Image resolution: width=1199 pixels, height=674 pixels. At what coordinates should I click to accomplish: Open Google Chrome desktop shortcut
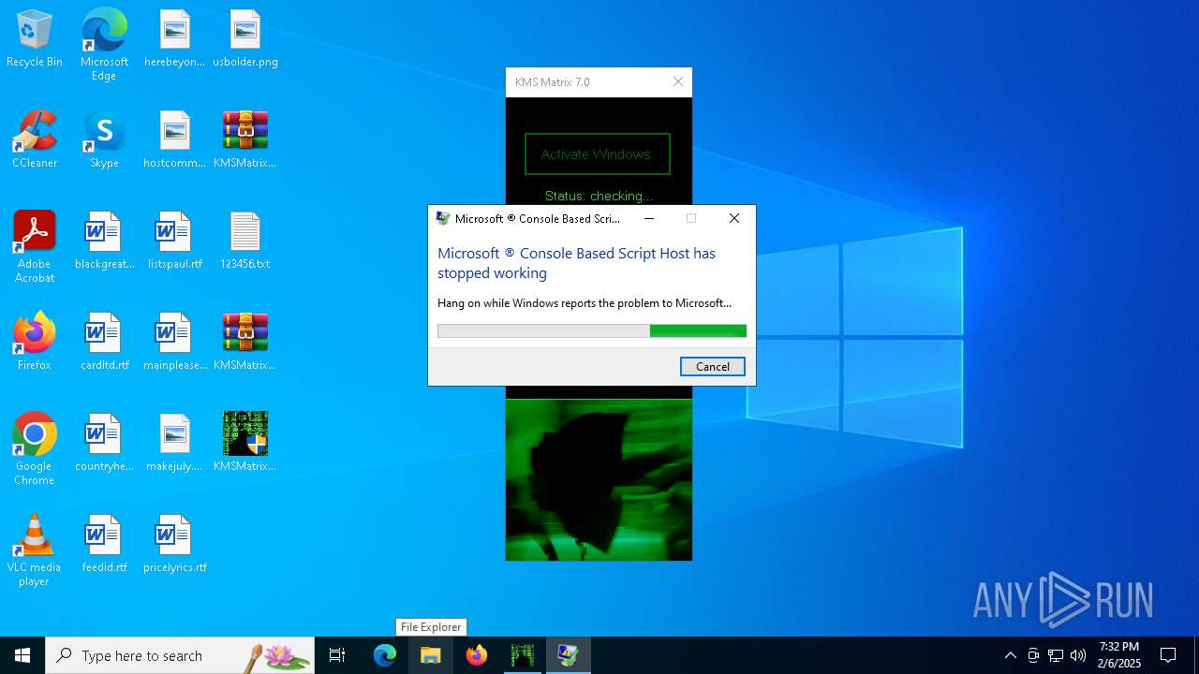click(x=35, y=449)
